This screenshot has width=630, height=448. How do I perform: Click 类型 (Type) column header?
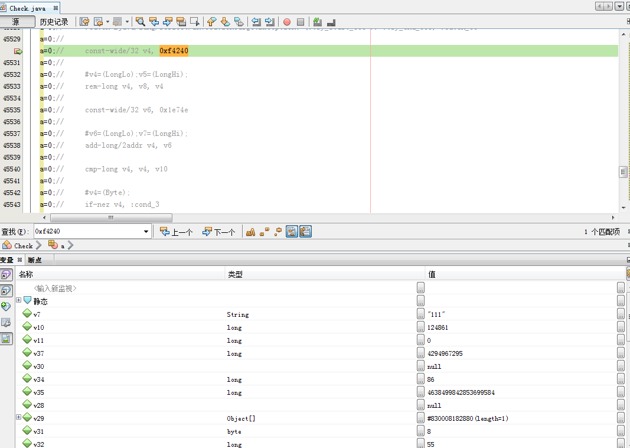click(325, 274)
